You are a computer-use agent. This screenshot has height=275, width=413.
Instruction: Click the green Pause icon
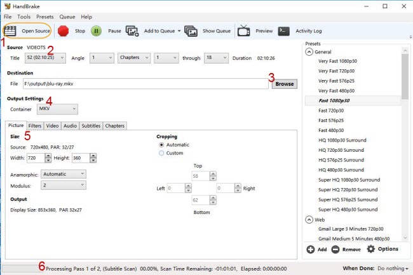pos(96,30)
